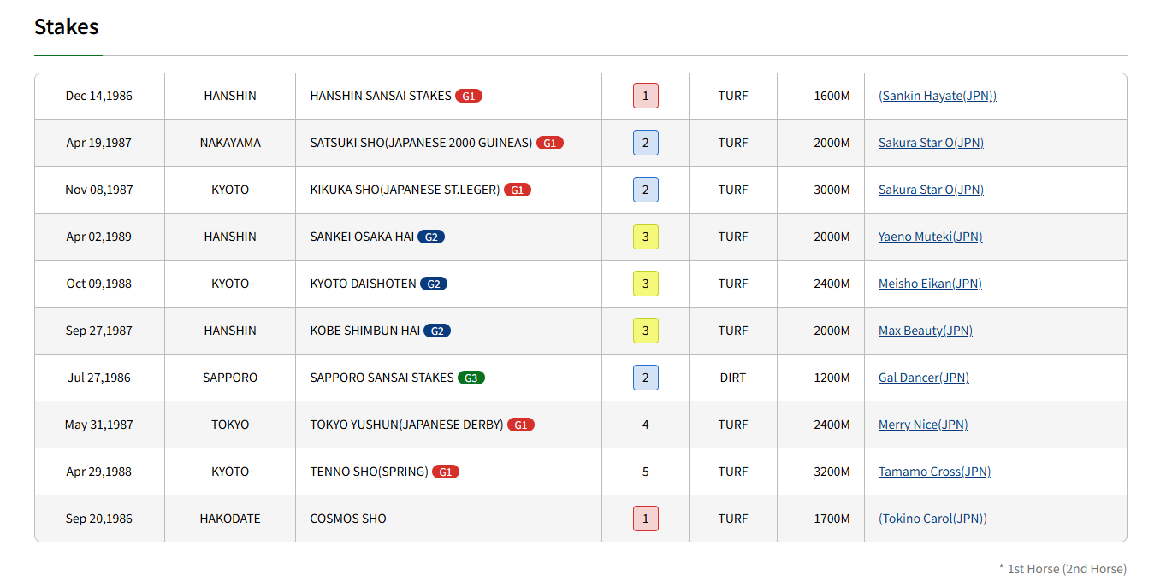
Task: Click the 2nd place box in Satsuki Sho row
Action: click(x=646, y=143)
